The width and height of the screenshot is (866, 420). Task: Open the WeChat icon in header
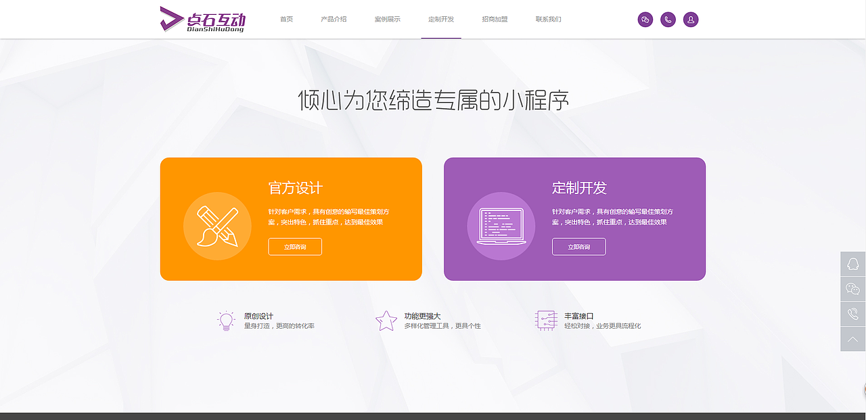(x=645, y=20)
